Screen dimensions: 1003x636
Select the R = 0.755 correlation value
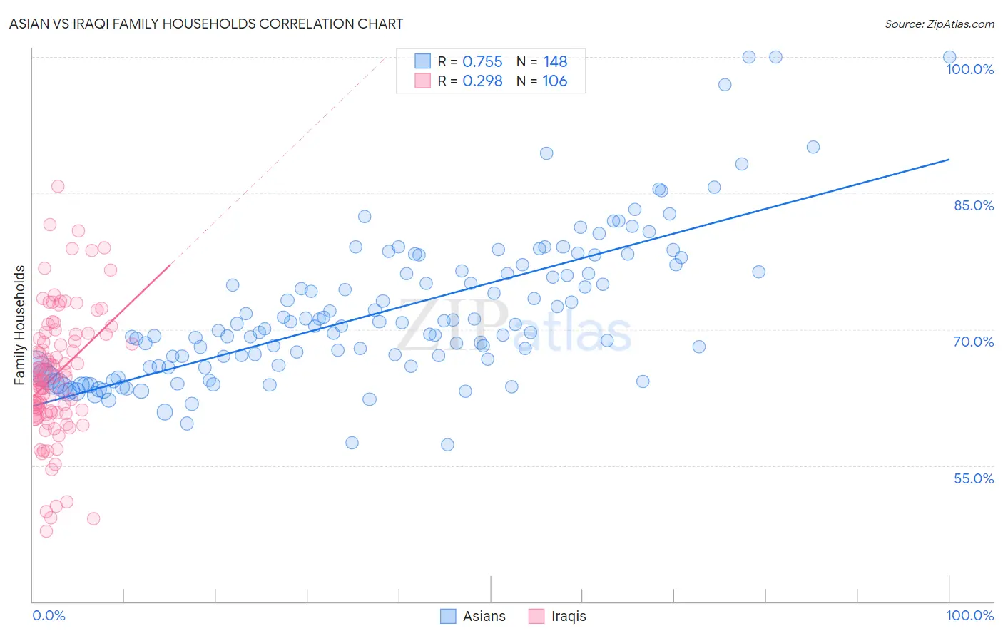point(470,61)
